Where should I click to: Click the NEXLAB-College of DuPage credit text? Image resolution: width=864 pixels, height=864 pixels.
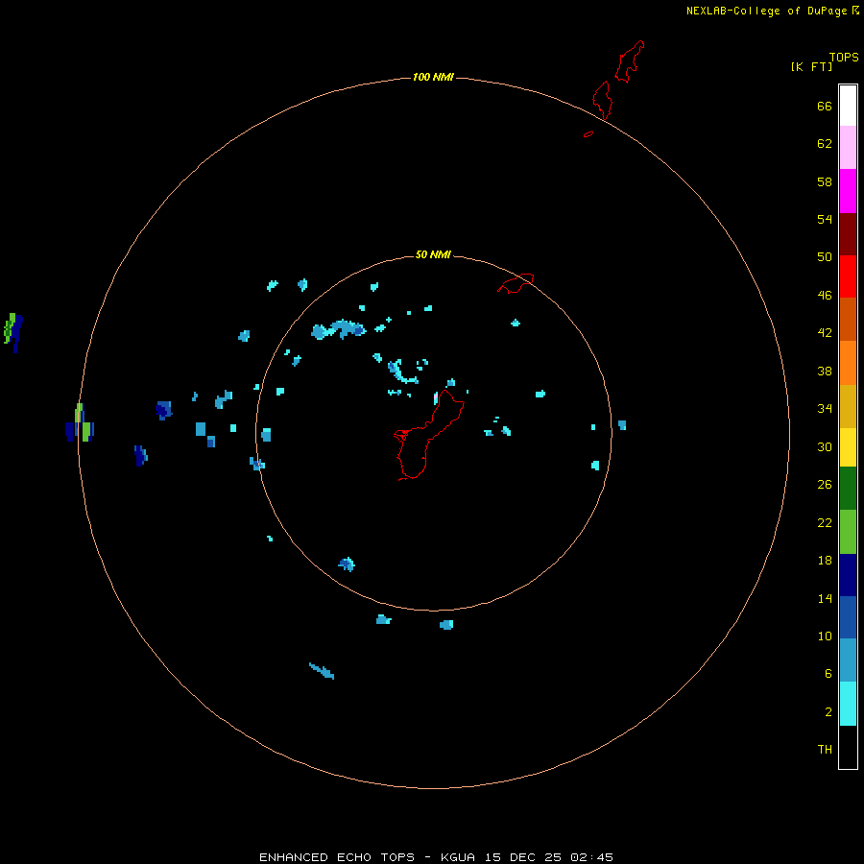coord(766,11)
